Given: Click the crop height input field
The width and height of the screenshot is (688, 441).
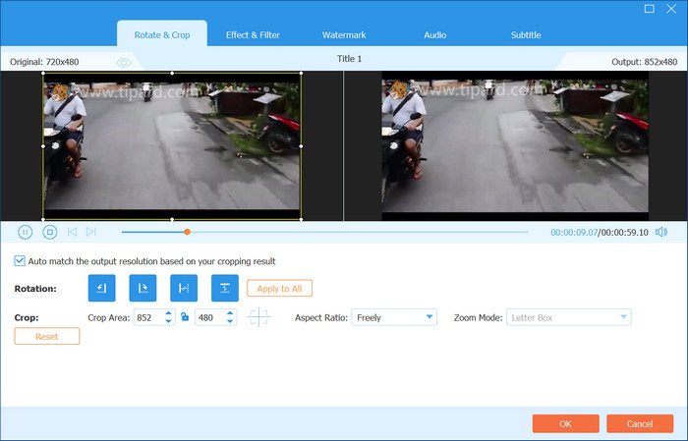Looking at the screenshot, I should pyautogui.click(x=210, y=317).
